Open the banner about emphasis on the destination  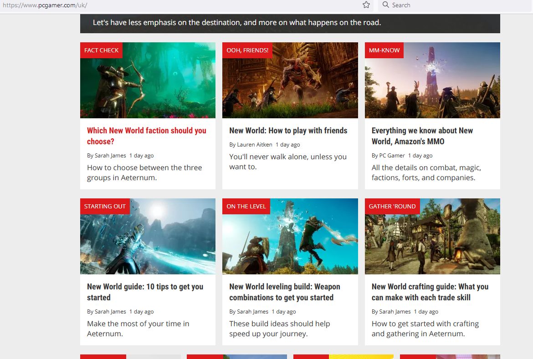click(290, 23)
